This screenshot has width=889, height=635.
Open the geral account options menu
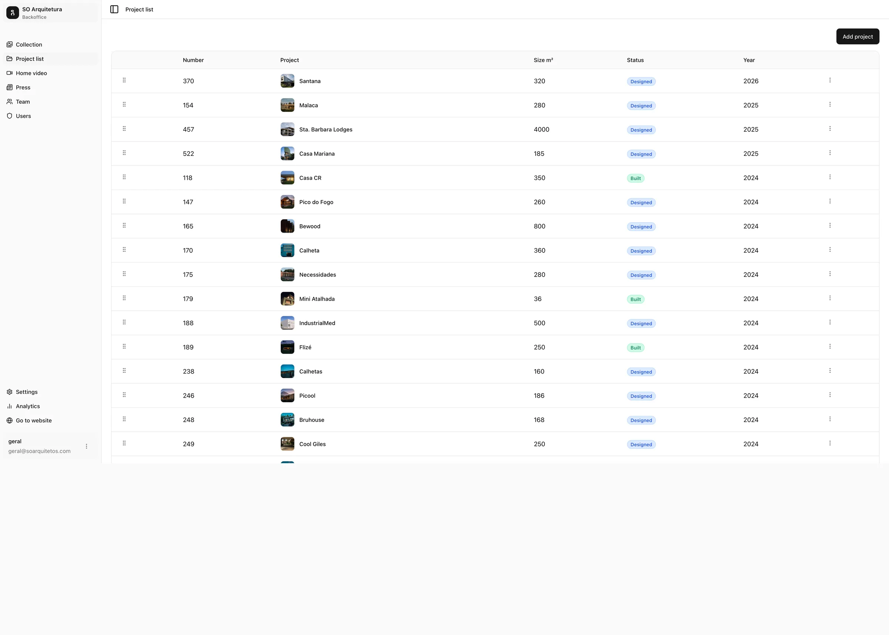coord(86,446)
